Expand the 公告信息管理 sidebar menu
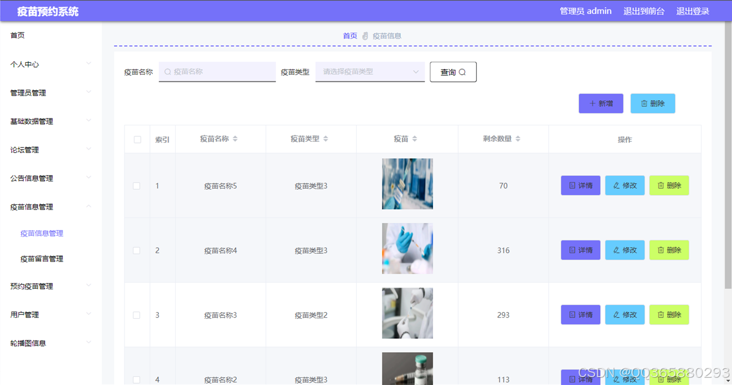The image size is (732, 385). (x=51, y=178)
